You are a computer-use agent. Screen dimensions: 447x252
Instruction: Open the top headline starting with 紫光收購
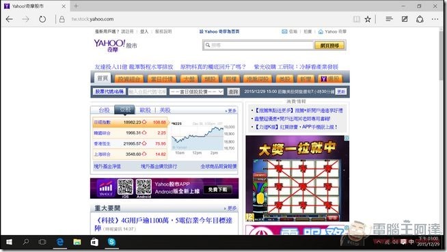point(296,67)
